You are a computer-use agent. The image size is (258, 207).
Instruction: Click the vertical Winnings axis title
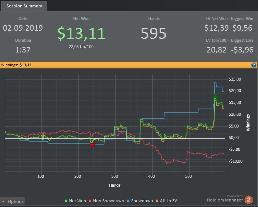[x=248, y=123]
